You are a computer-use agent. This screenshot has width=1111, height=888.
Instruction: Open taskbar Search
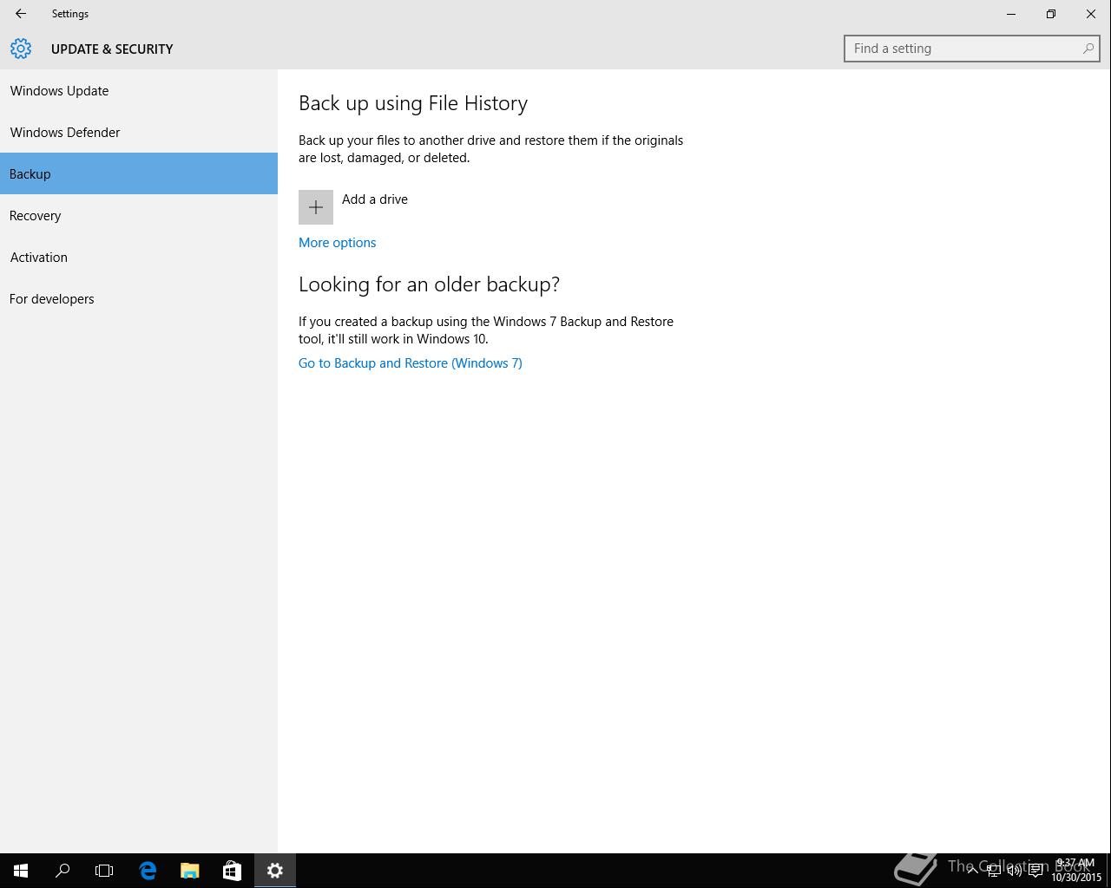click(62, 871)
